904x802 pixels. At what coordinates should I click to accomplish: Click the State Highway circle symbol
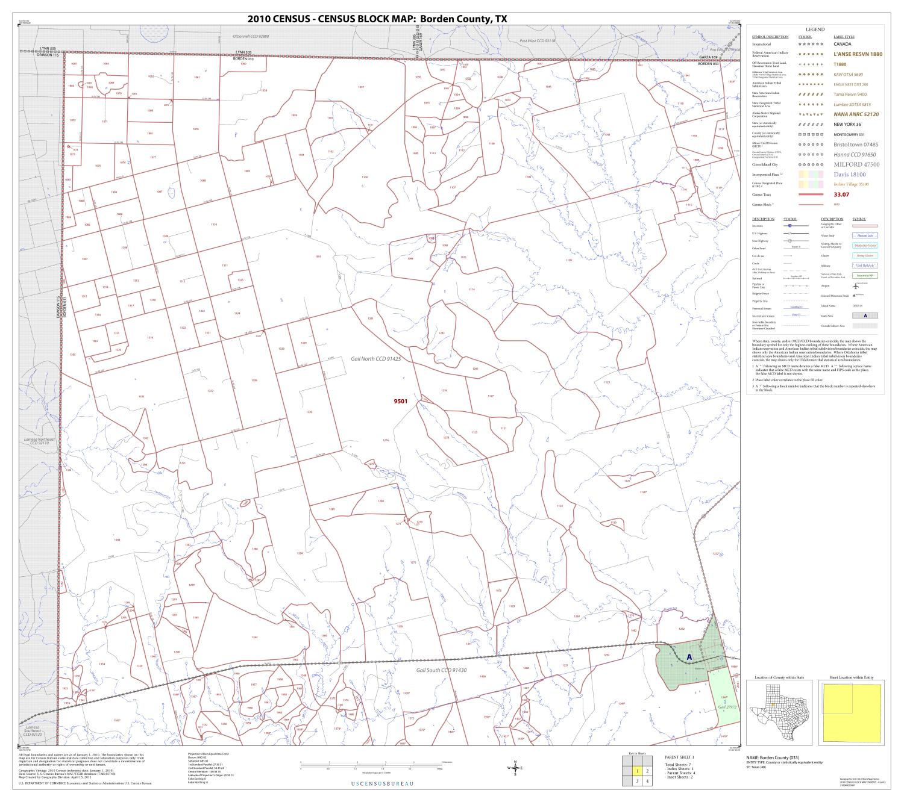pos(790,241)
